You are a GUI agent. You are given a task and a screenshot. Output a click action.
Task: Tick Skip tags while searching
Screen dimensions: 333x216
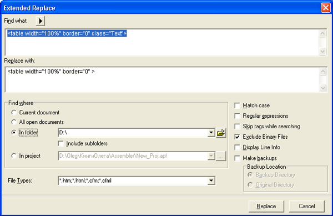coord(237,127)
